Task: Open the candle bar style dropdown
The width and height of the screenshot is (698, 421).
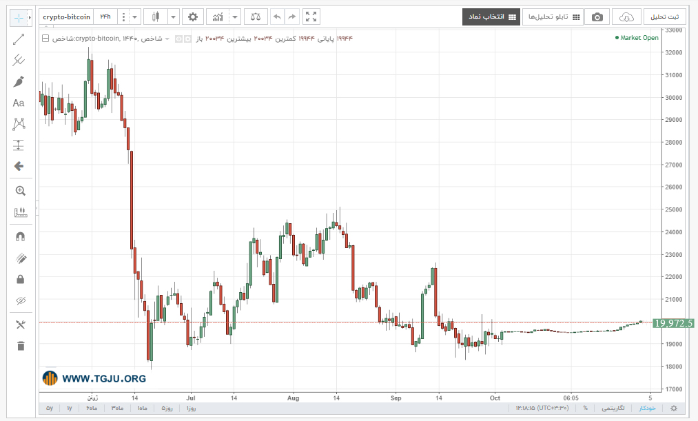Action: click(173, 17)
